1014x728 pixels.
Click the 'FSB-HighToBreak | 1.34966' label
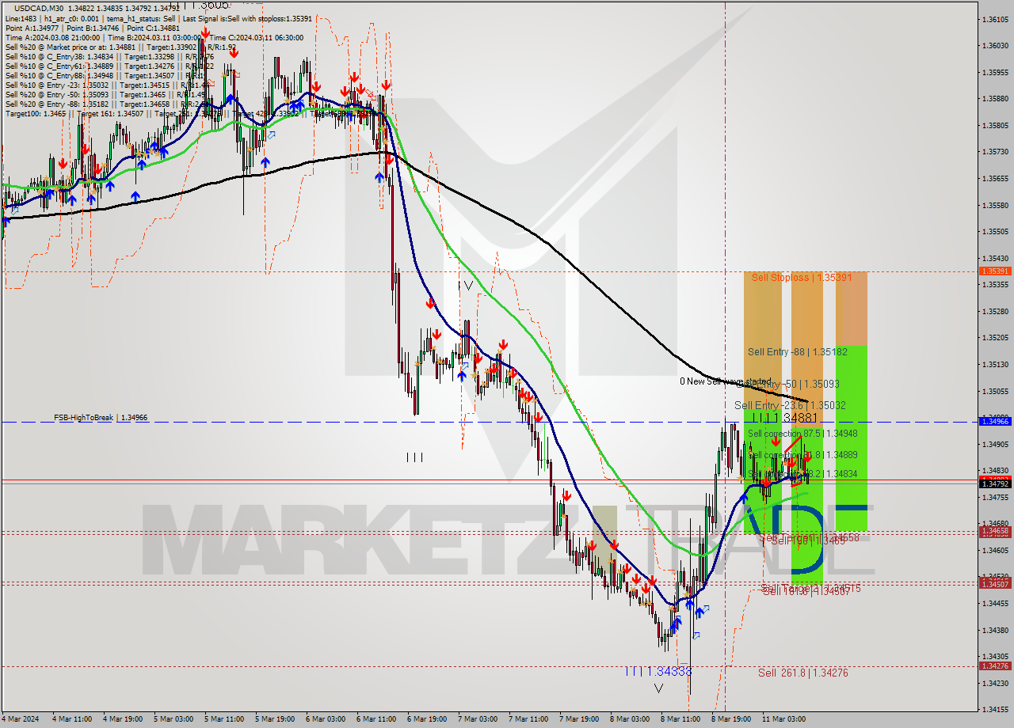pyautogui.click(x=101, y=417)
